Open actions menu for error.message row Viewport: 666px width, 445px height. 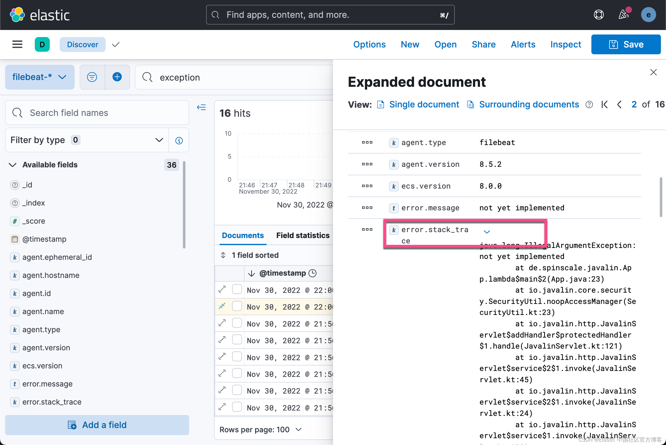coord(367,208)
